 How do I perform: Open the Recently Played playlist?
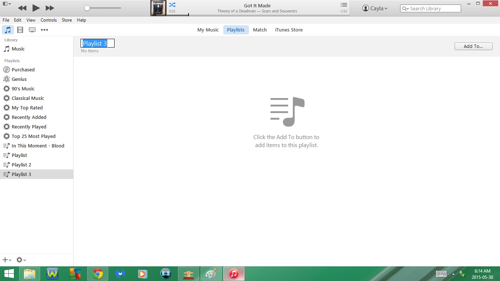(37, 127)
